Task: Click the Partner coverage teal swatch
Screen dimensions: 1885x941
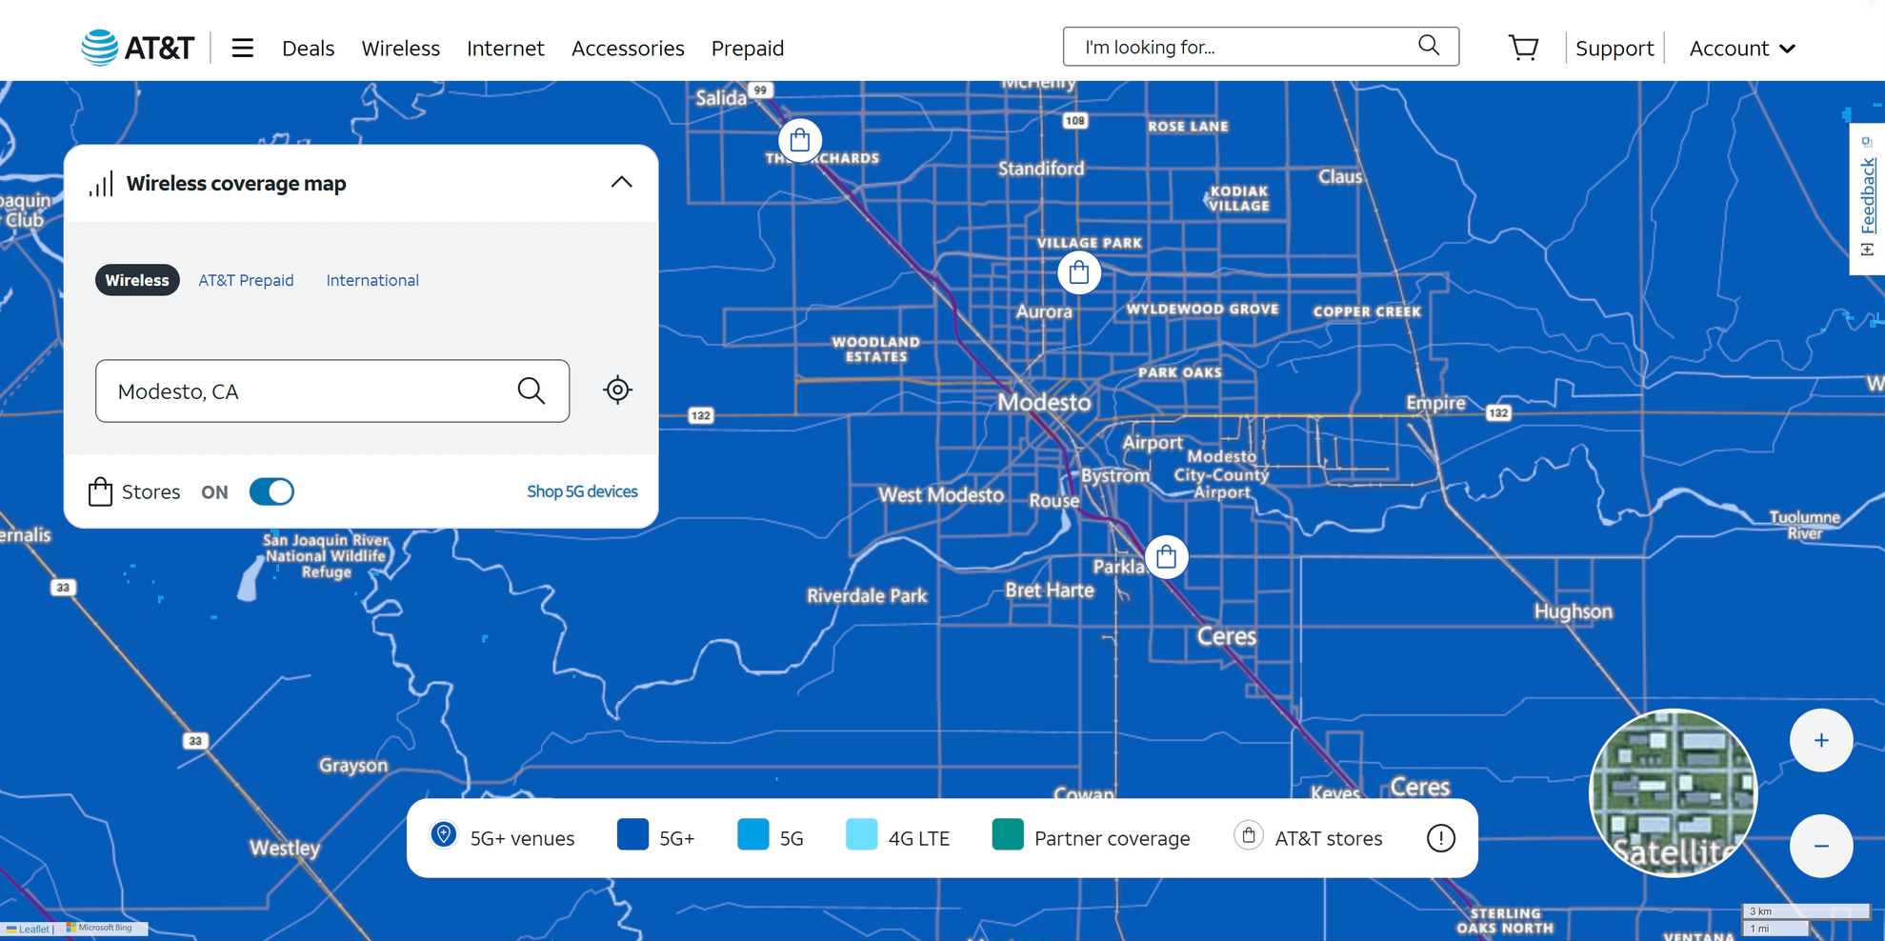Action: [1007, 835]
